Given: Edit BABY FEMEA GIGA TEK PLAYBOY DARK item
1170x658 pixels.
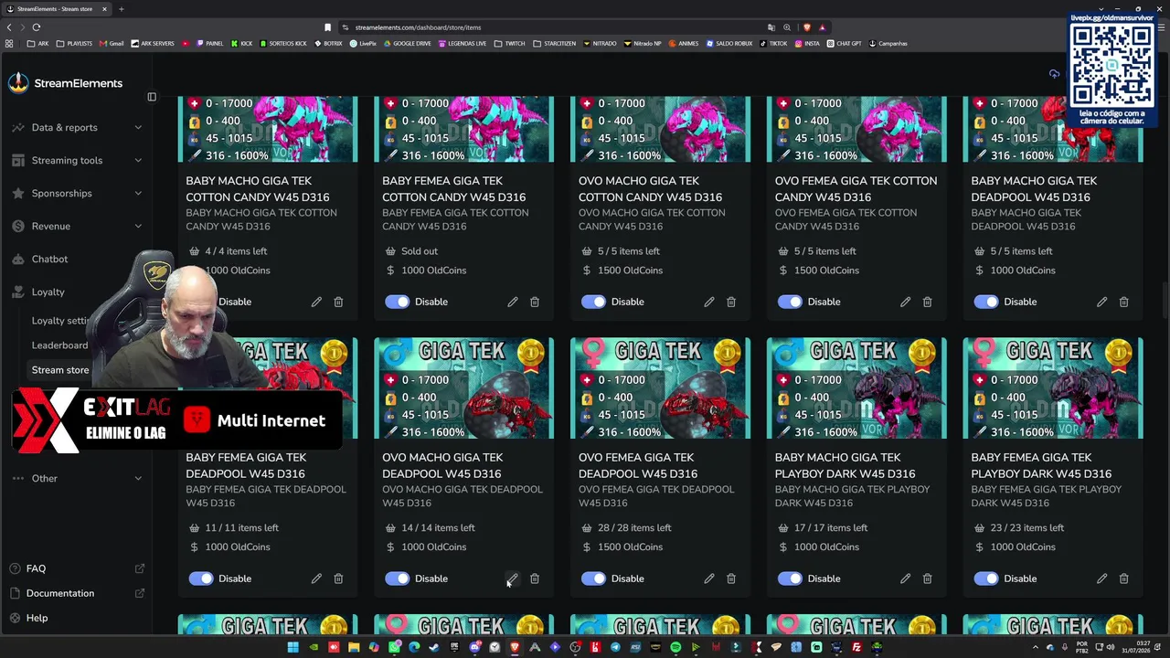Looking at the screenshot, I should pyautogui.click(x=1102, y=578).
